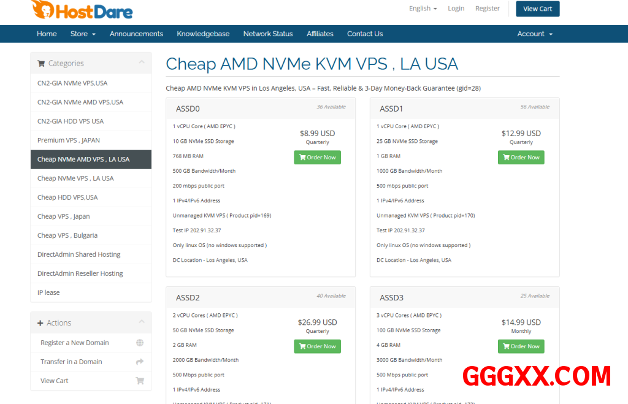
Task: Click the HostDare lion logo
Action: tap(43, 9)
